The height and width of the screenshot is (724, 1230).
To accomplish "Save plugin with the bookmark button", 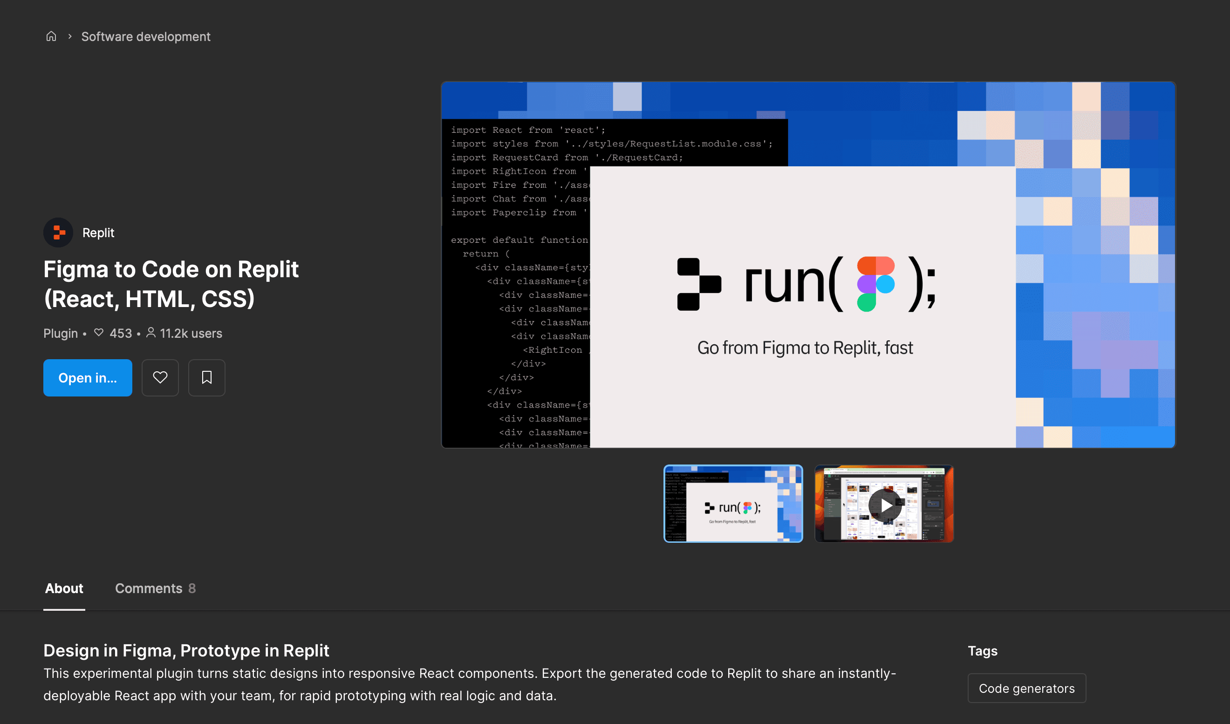I will 206,377.
